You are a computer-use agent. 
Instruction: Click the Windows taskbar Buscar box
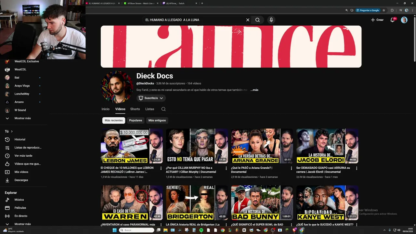136,230
